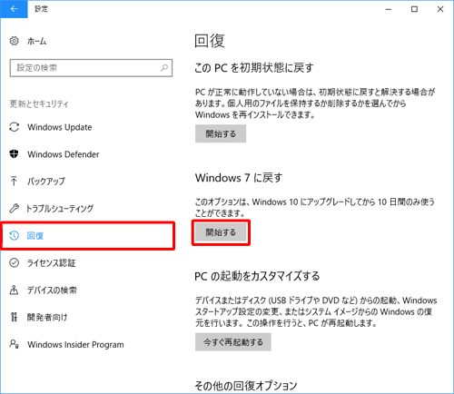The image size is (454, 394).
Task: Click the トラブルシューティング wrench icon
Action: 14,208
